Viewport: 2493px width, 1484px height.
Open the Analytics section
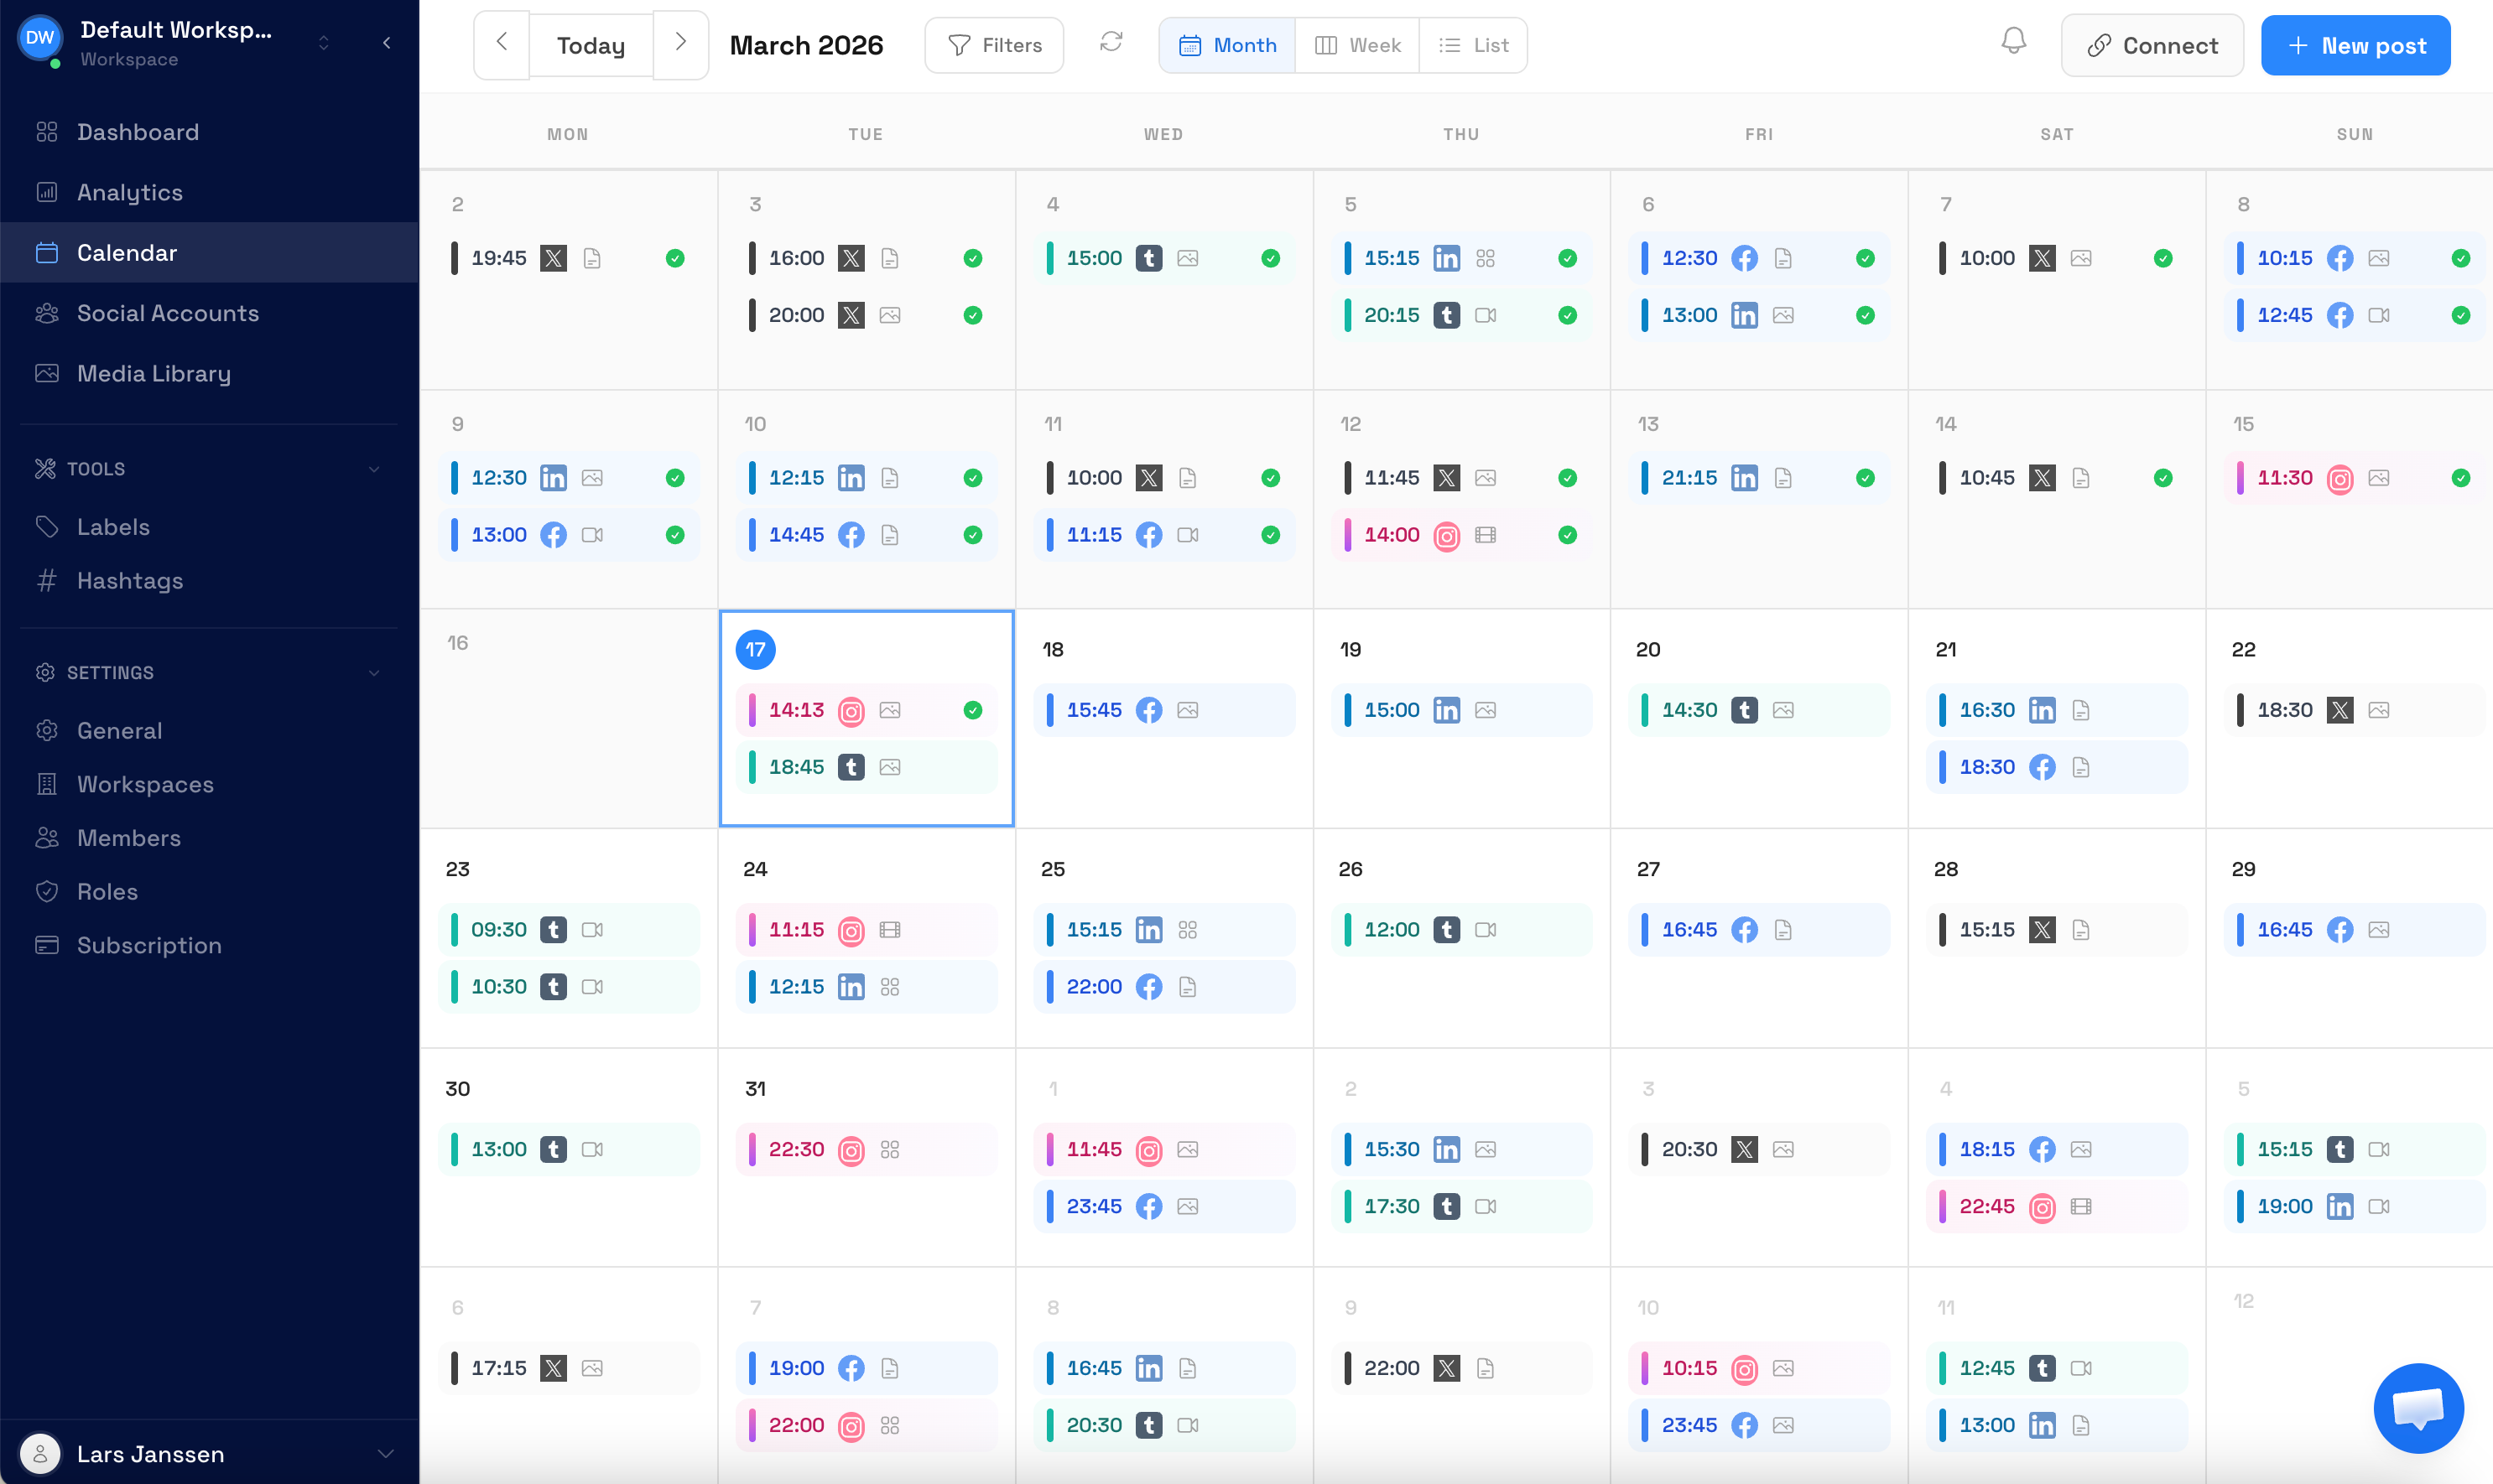click(x=129, y=192)
